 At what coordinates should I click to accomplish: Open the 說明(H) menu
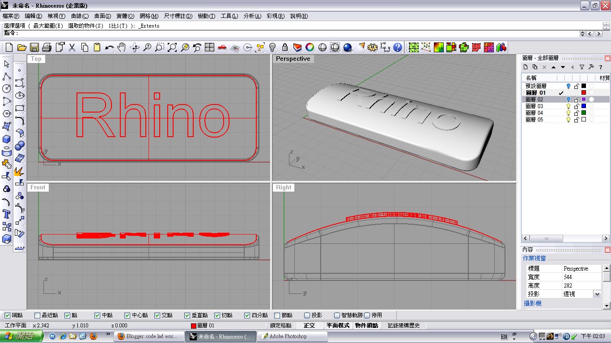point(299,16)
